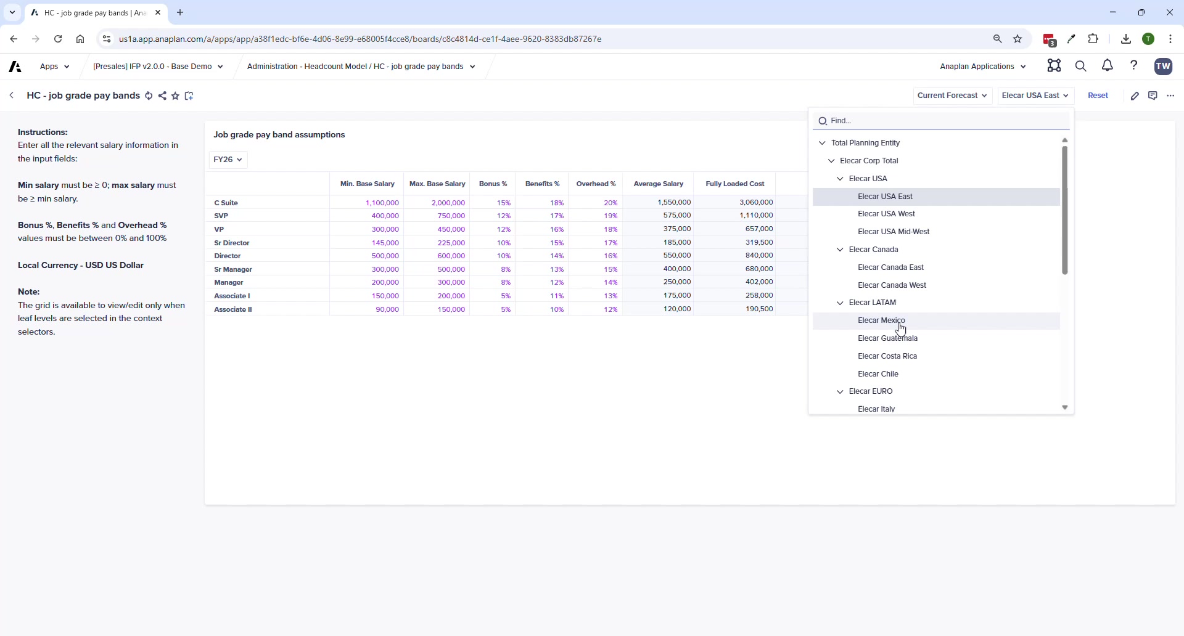This screenshot has height=636, width=1184.
Task: Open the page in a new window
Action: [189, 96]
